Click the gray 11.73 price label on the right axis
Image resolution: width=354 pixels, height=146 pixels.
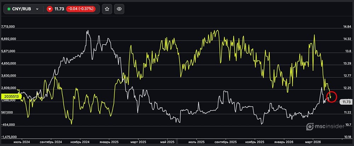[346, 102]
